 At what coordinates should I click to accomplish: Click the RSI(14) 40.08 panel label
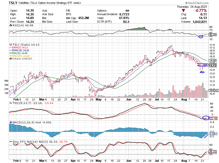[23, 25]
